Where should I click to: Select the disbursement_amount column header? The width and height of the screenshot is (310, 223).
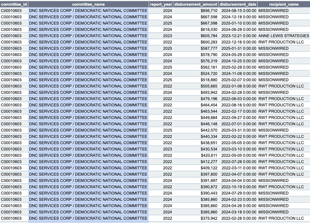196,4
